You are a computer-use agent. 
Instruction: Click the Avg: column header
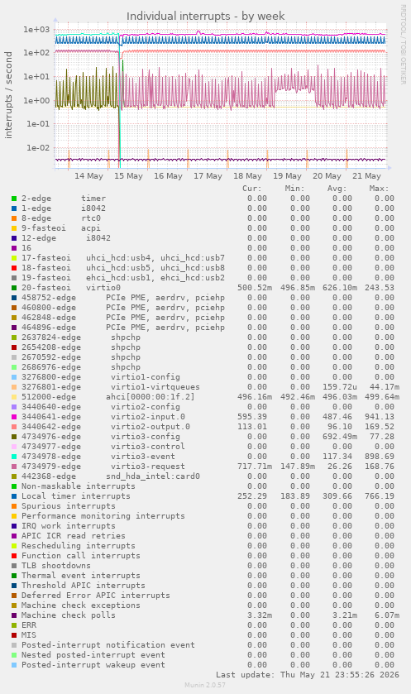coord(337,189)
